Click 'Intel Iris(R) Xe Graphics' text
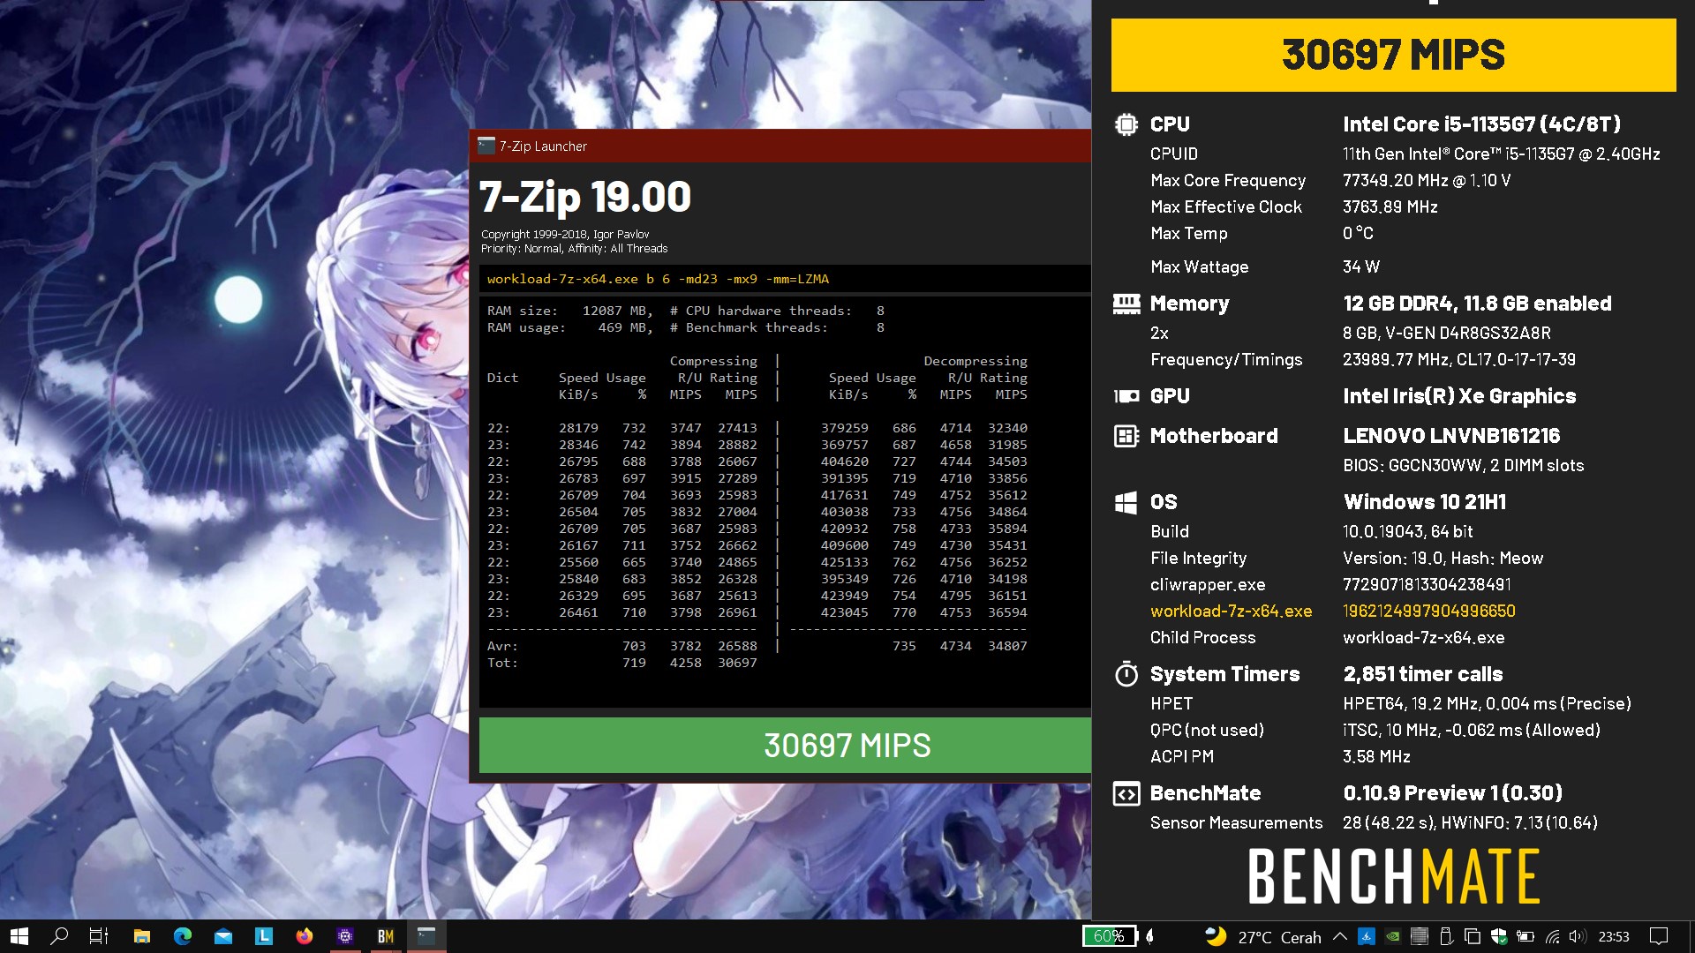This screenshot has height=953, width=1695. 1459,396
